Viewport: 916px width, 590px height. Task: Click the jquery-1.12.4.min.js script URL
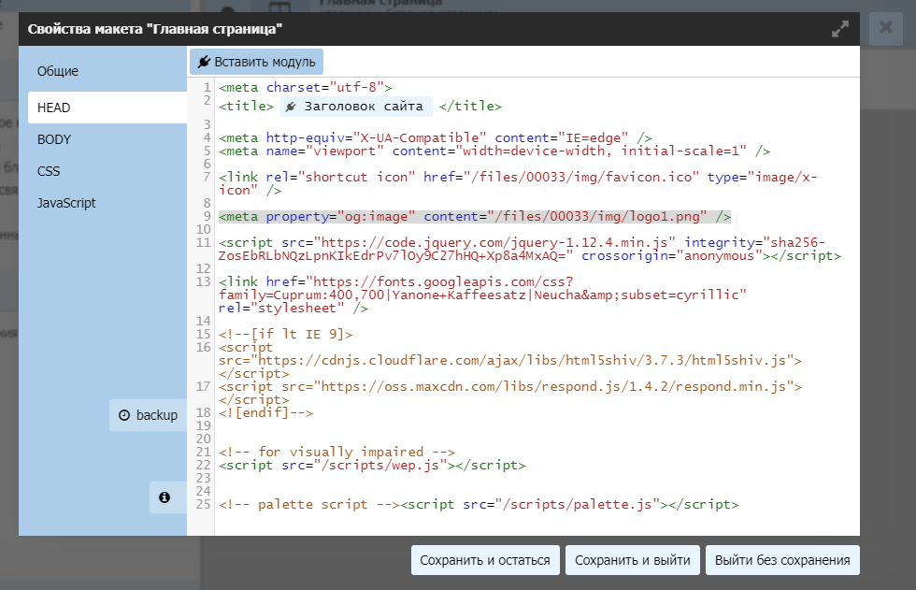point(494,242)
